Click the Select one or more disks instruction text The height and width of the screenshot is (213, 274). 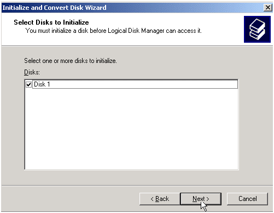tap(71, 61)
